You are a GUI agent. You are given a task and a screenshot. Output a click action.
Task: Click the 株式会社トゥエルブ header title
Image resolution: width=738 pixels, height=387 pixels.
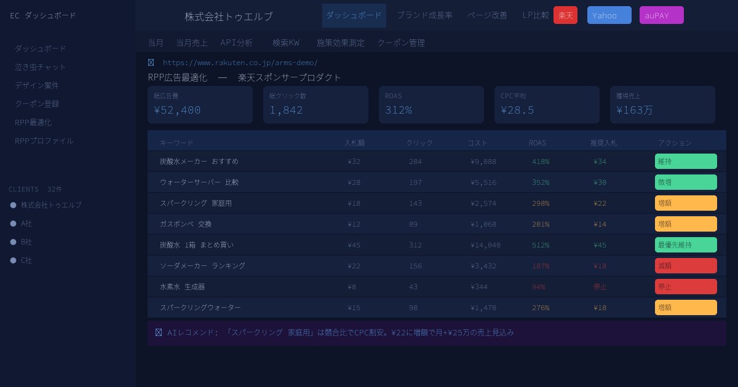click(x=229, y=17)
